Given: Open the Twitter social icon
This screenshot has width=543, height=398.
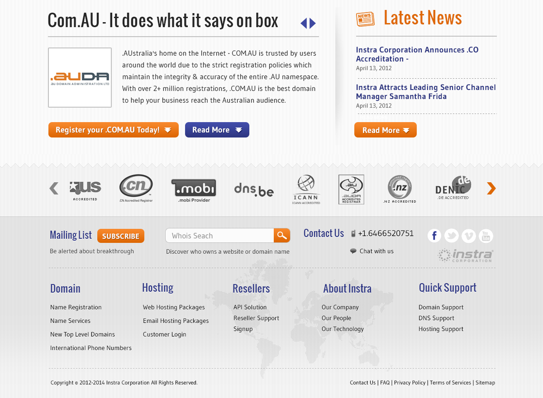Looking at the screenshot, I should (451, 236).
